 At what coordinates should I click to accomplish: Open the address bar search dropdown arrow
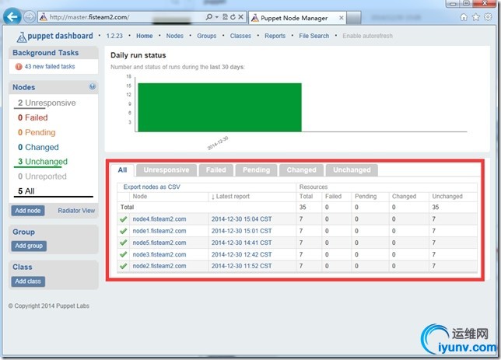[216, 17]
